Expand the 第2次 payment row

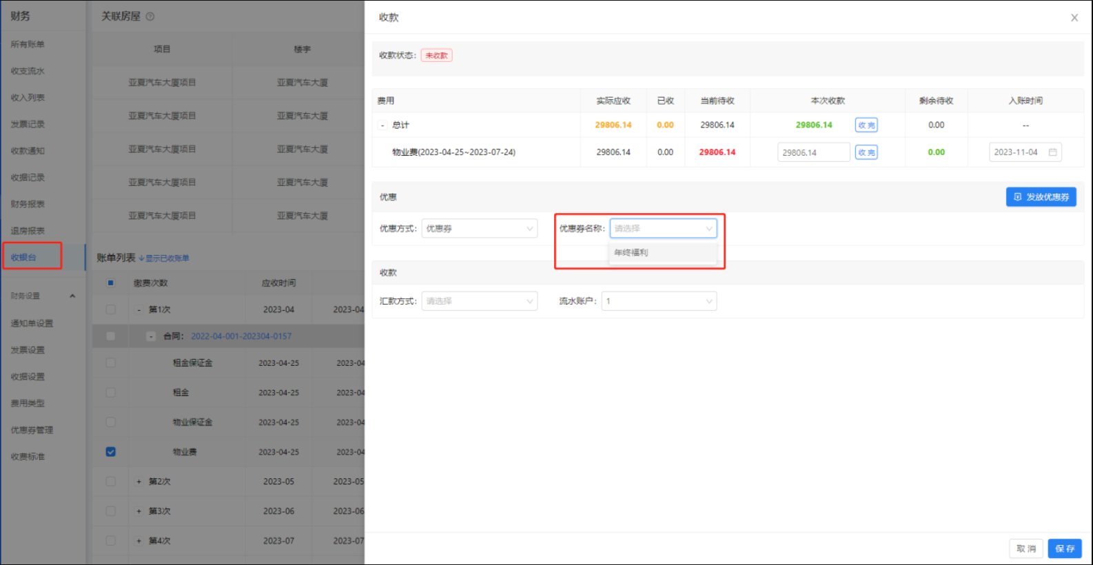point(139,482)
